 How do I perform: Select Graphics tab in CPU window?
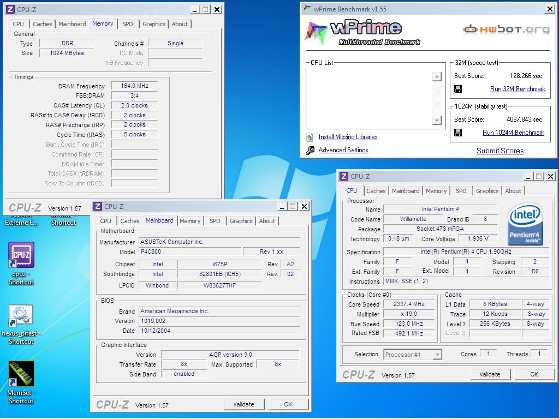click(487, 191)
